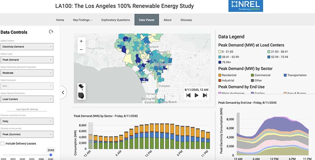This screenshot has width=315, height=160.
Task: Click the Compton label on the map
Action: [x=165, y=86]
